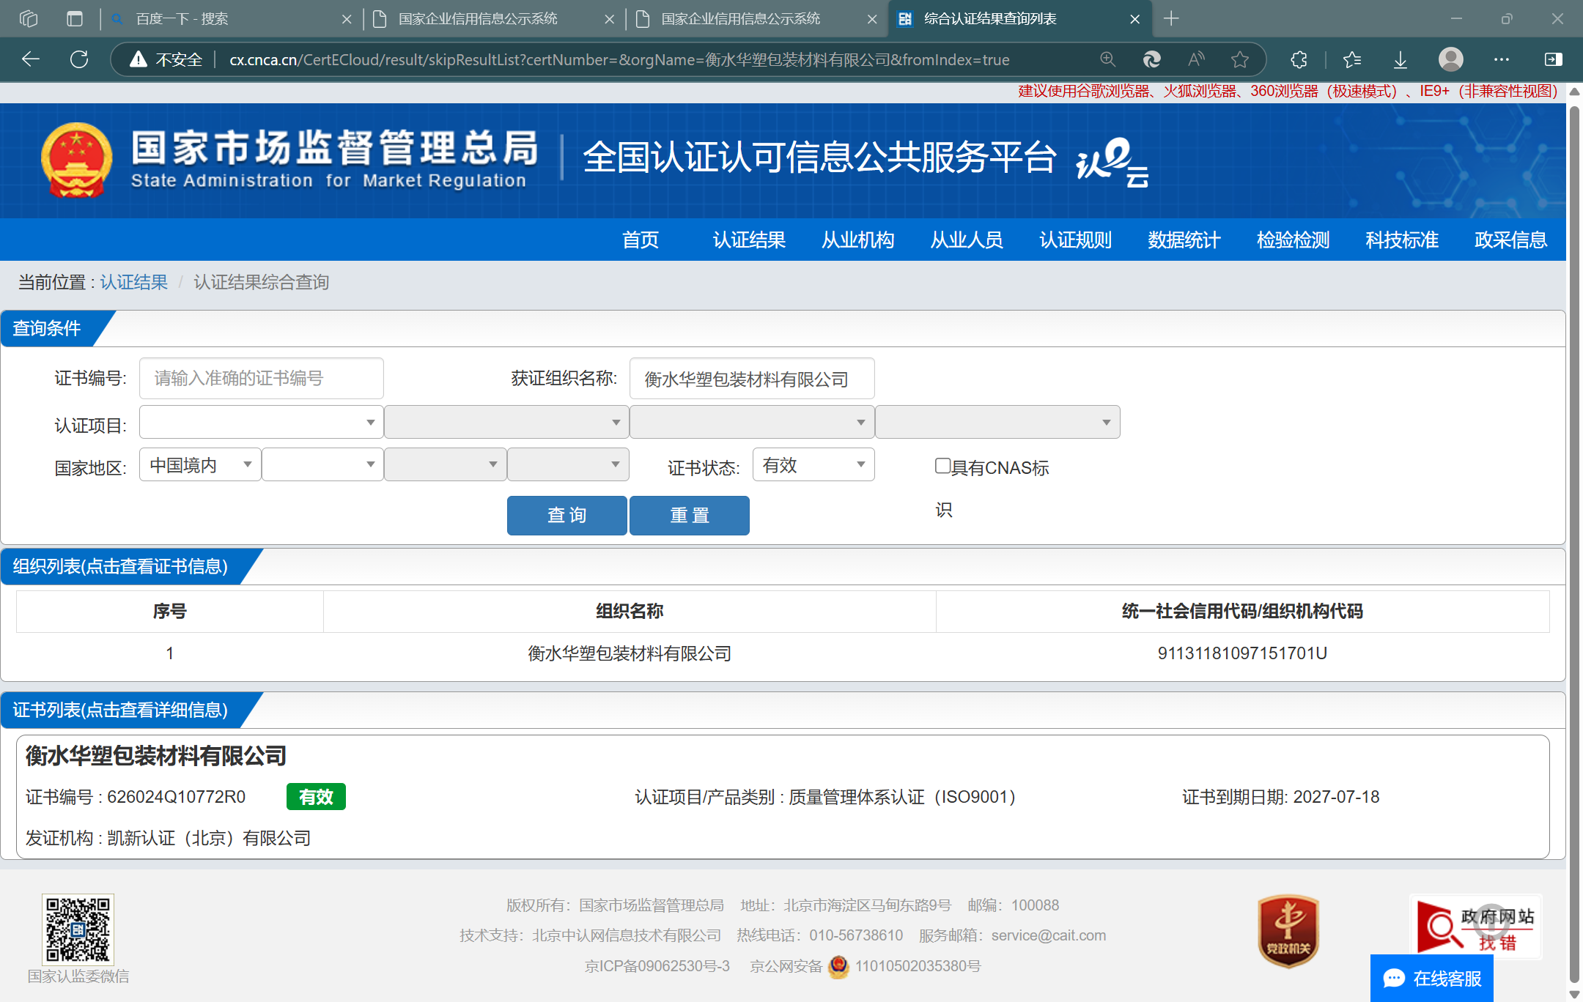Click the zoom magnifier in address bar
This screenshot has height=1002, width=1583.
pyautogui.click(x=1108, y=59)
